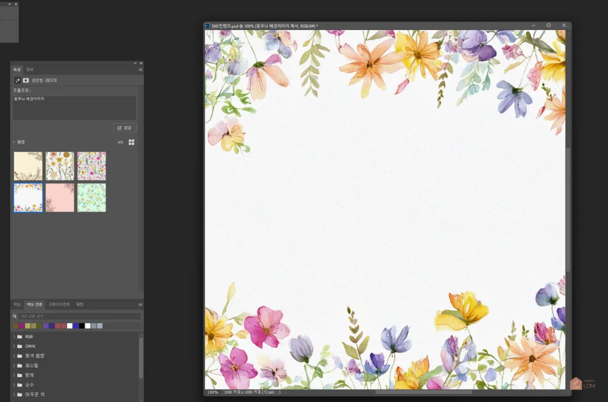Pick the black recent swatch
This screenshot has height=402, width=608.
coord(82,326)
